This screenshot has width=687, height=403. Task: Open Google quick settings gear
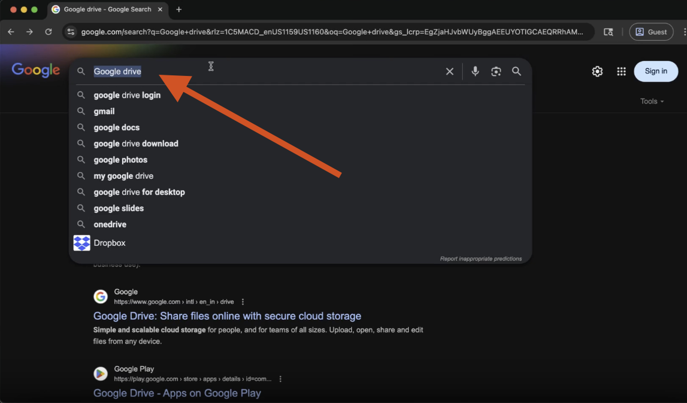[597, 71]
